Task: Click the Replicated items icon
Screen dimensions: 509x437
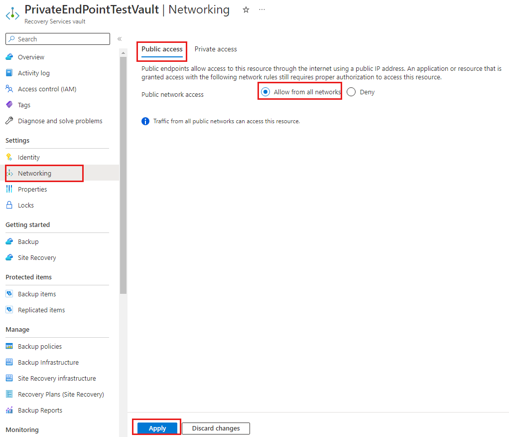Action: [x=9, y=309]
